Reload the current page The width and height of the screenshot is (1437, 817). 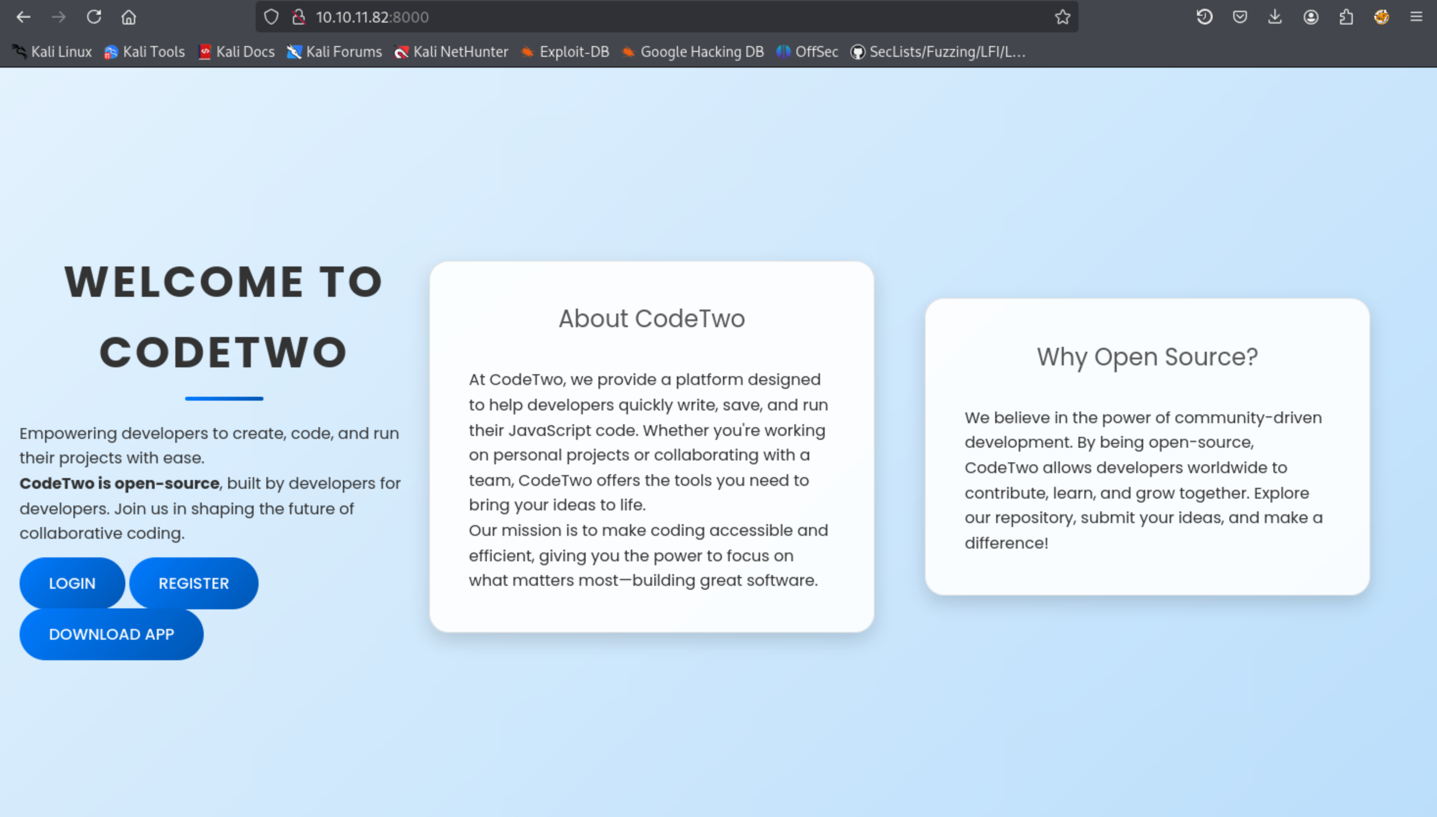[94, 17]
